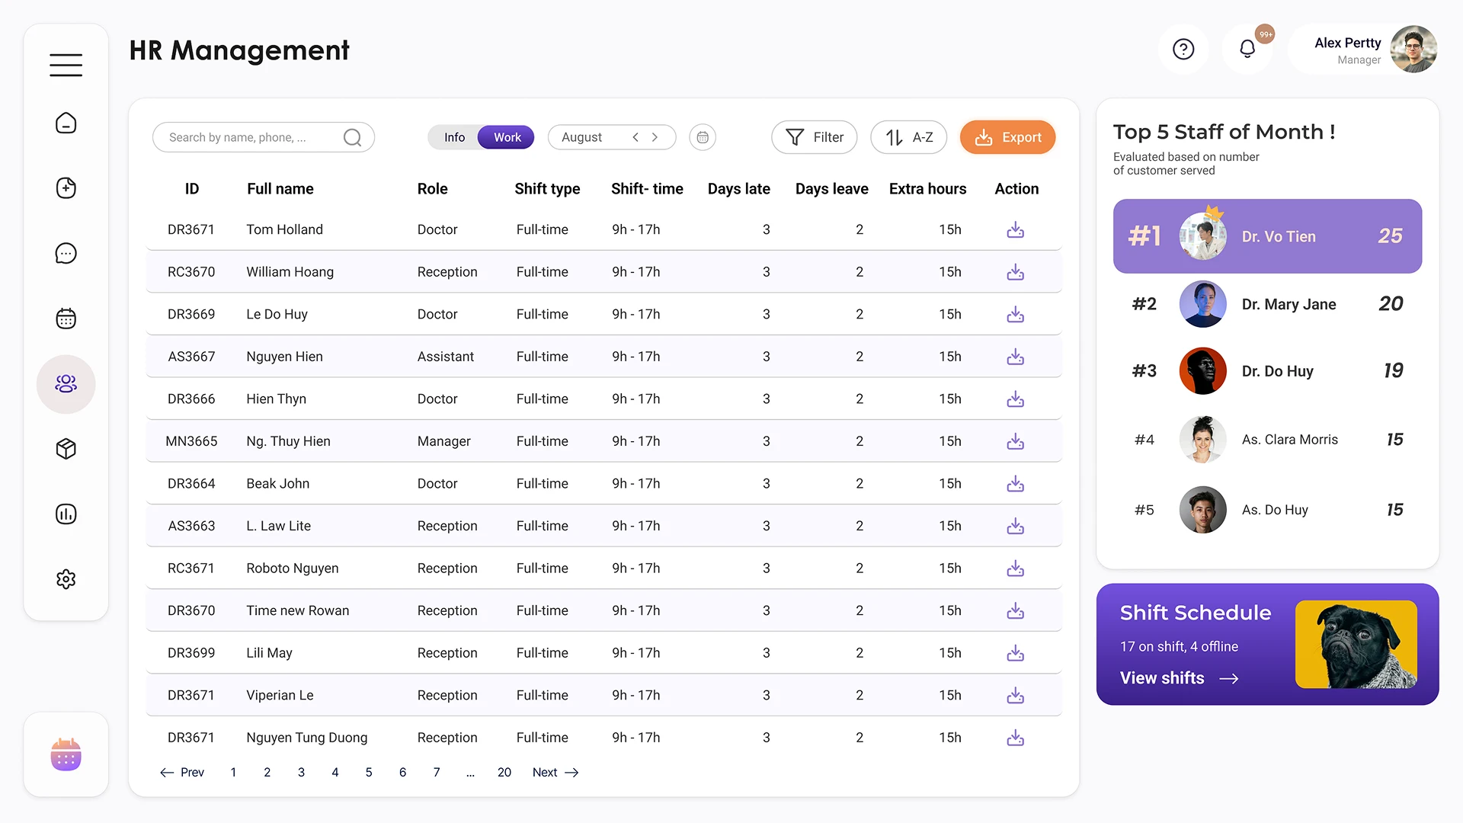The height and width of the screenshot is (823, 1463).
Task: Open the inventory box icon in sidebar
Action: 66,449
